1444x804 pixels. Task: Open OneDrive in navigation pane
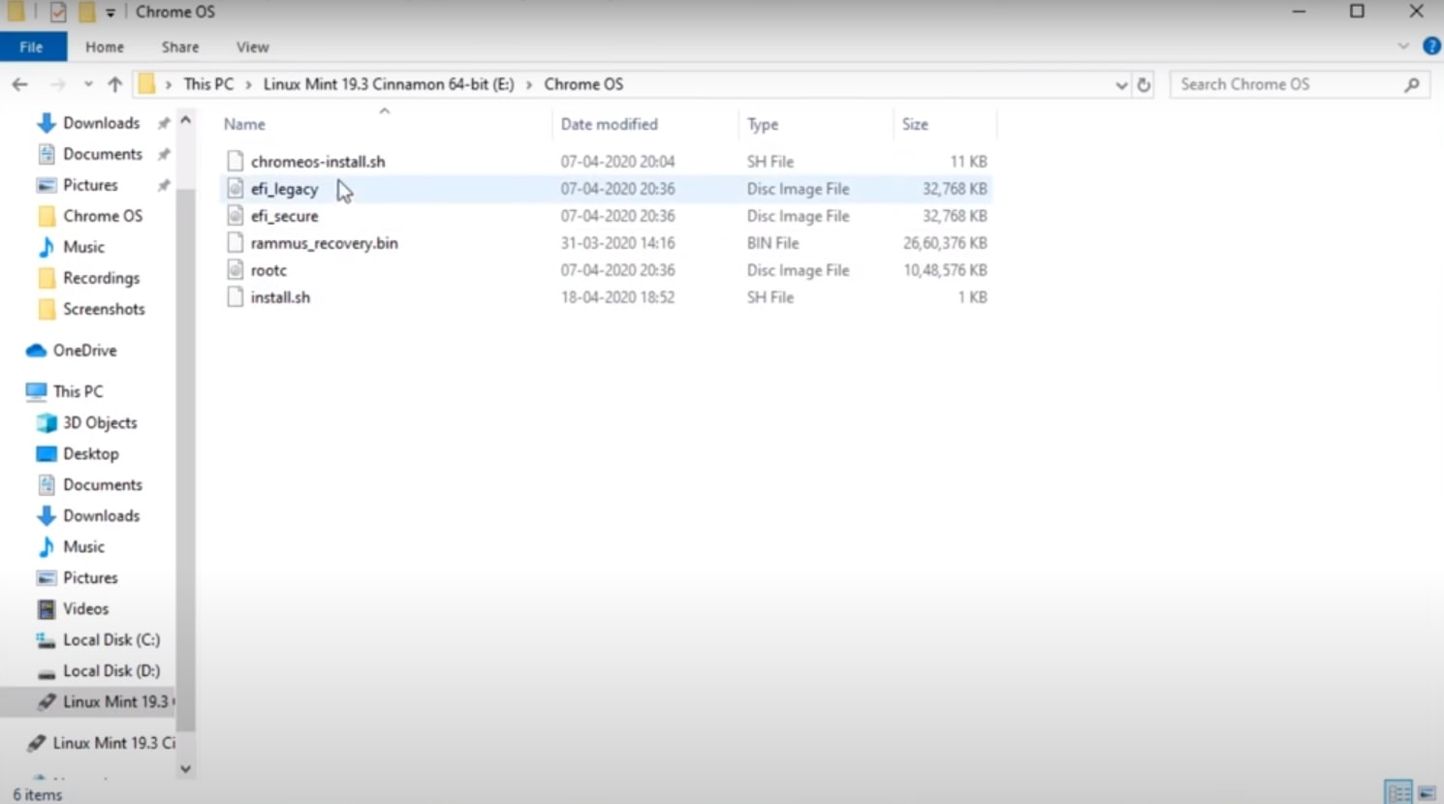click(x=84, y=351)
